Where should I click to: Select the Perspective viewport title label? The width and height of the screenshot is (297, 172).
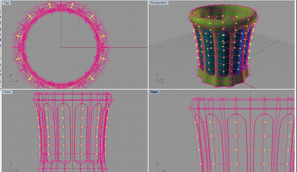coord(159,3)
